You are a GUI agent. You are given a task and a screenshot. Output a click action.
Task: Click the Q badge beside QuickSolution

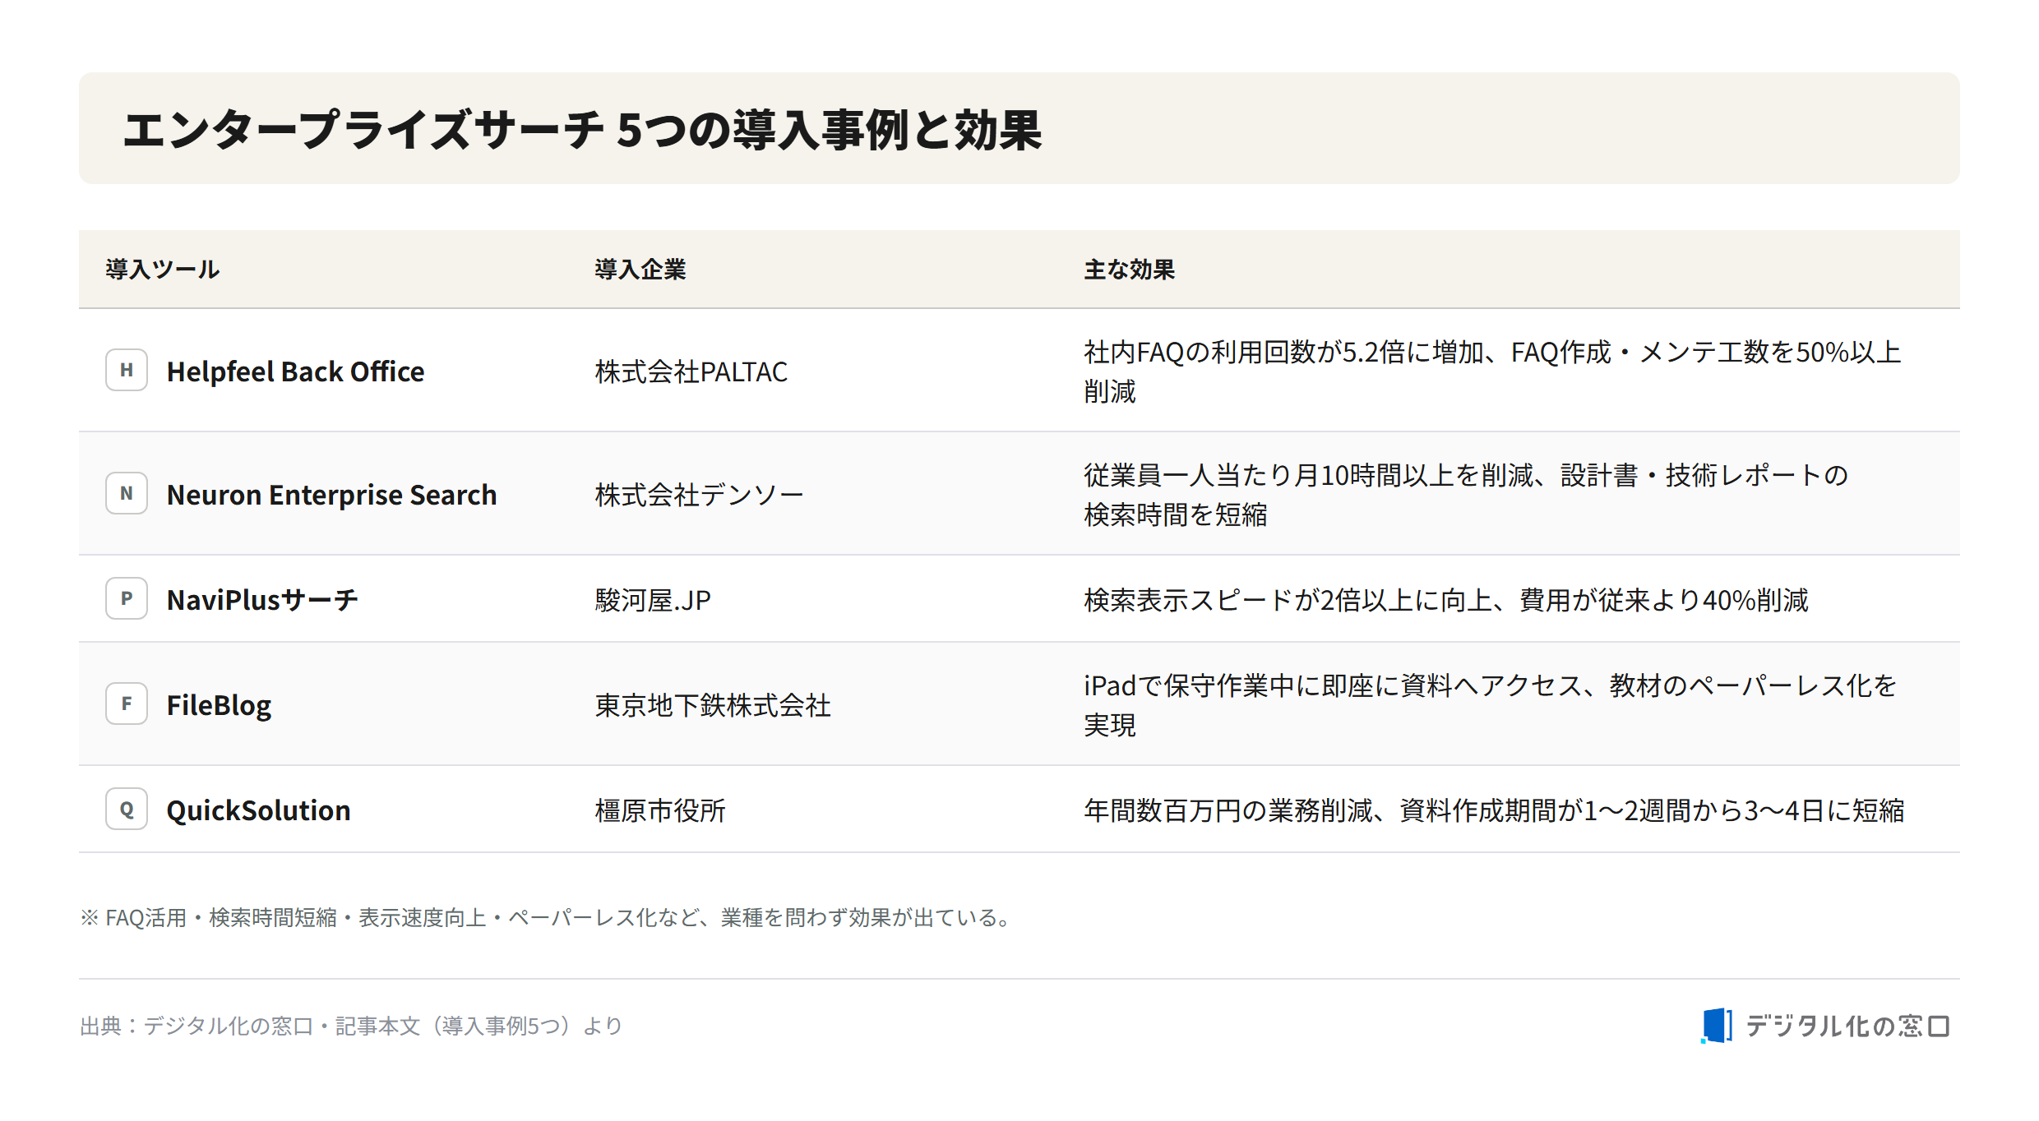127,809
